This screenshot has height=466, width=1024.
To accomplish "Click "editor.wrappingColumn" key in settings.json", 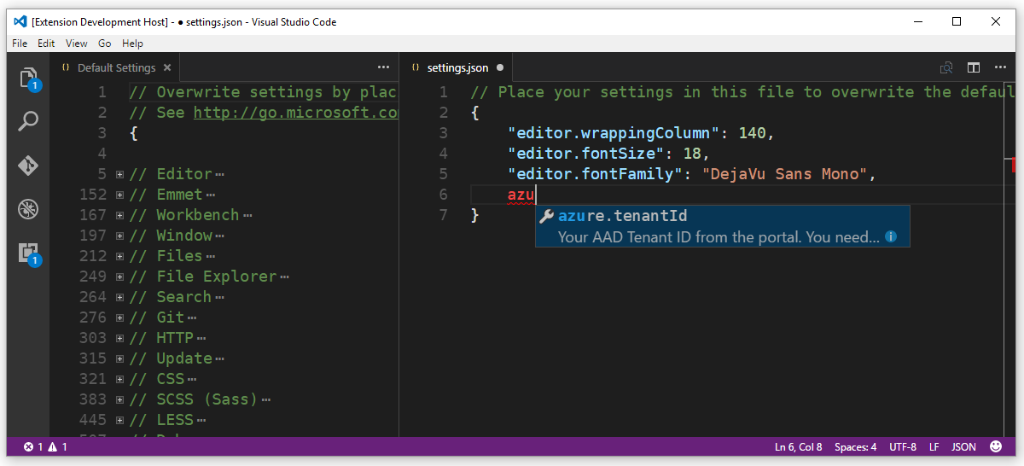I will 614,133.
